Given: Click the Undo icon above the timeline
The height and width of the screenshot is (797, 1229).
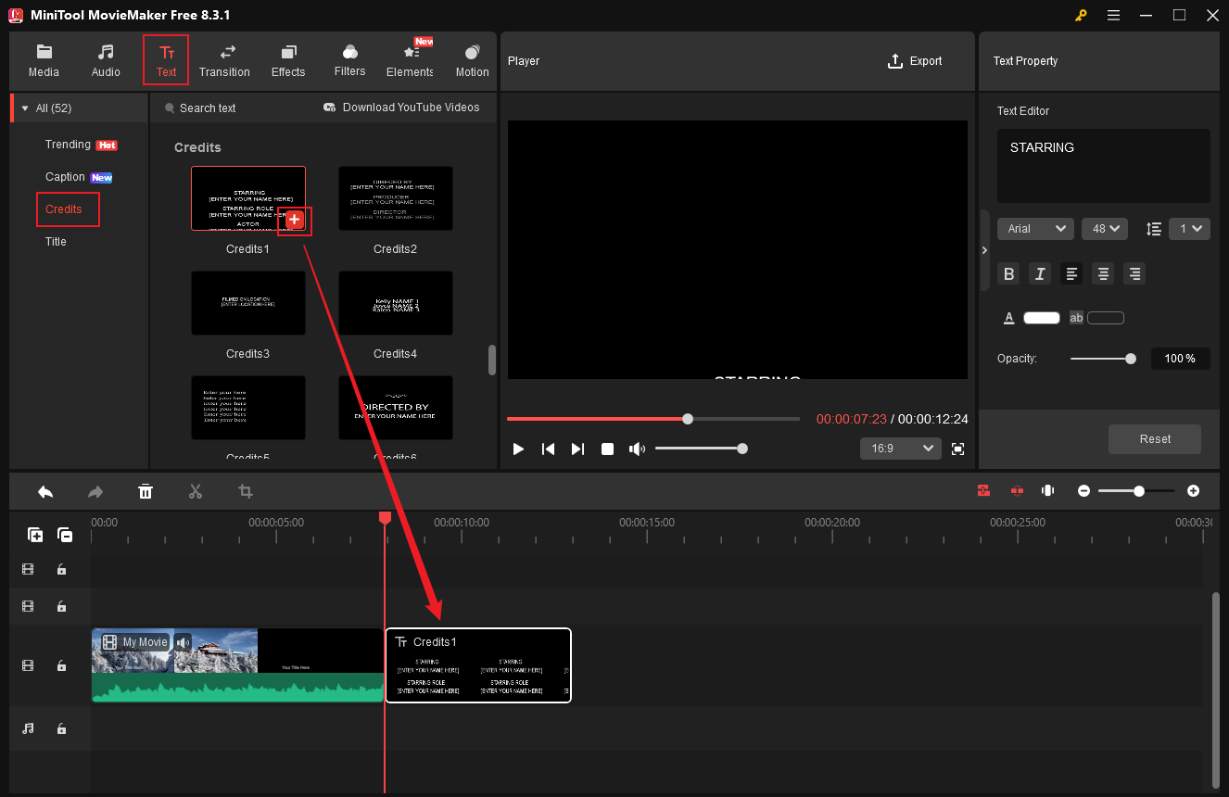Looking at the screenshot, I should 45,491.
